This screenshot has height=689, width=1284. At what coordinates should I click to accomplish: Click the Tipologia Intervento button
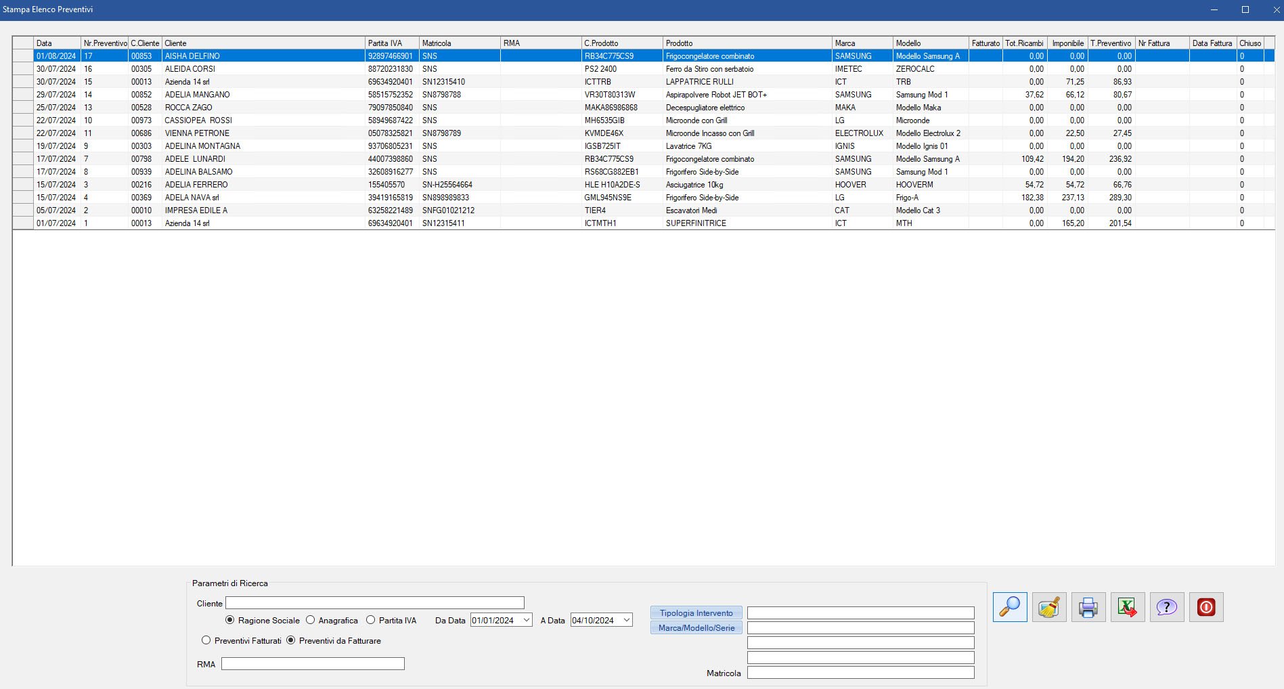696,613
